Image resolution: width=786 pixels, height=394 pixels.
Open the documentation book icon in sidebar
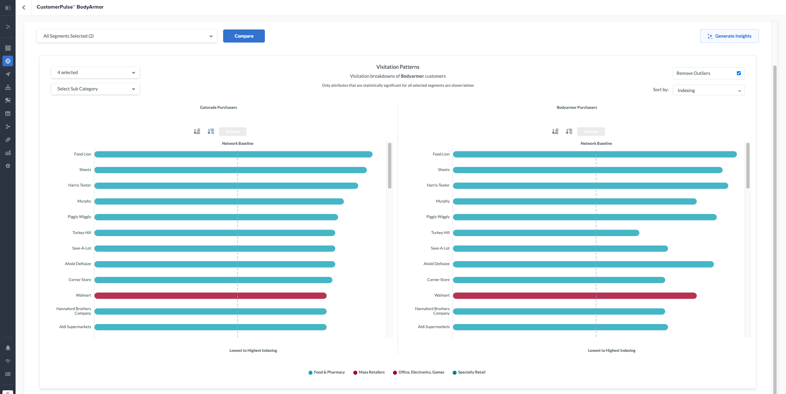[8, 374]
